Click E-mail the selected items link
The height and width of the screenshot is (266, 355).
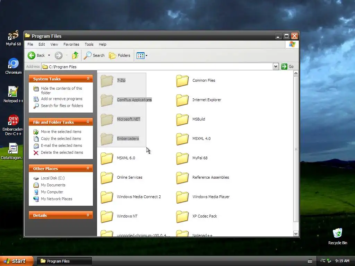[x=61, y=145]
